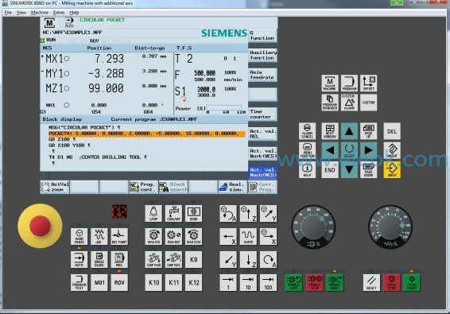450x314 pixels.
Task: Open the Offset operating area key
Action: tap(368, 83)
